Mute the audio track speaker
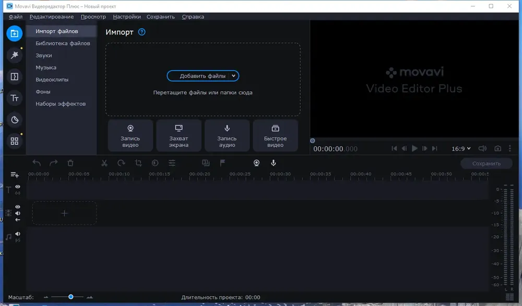Image resolution: width=522 pixels, height=306 pixels. click(x=18, y=234)
